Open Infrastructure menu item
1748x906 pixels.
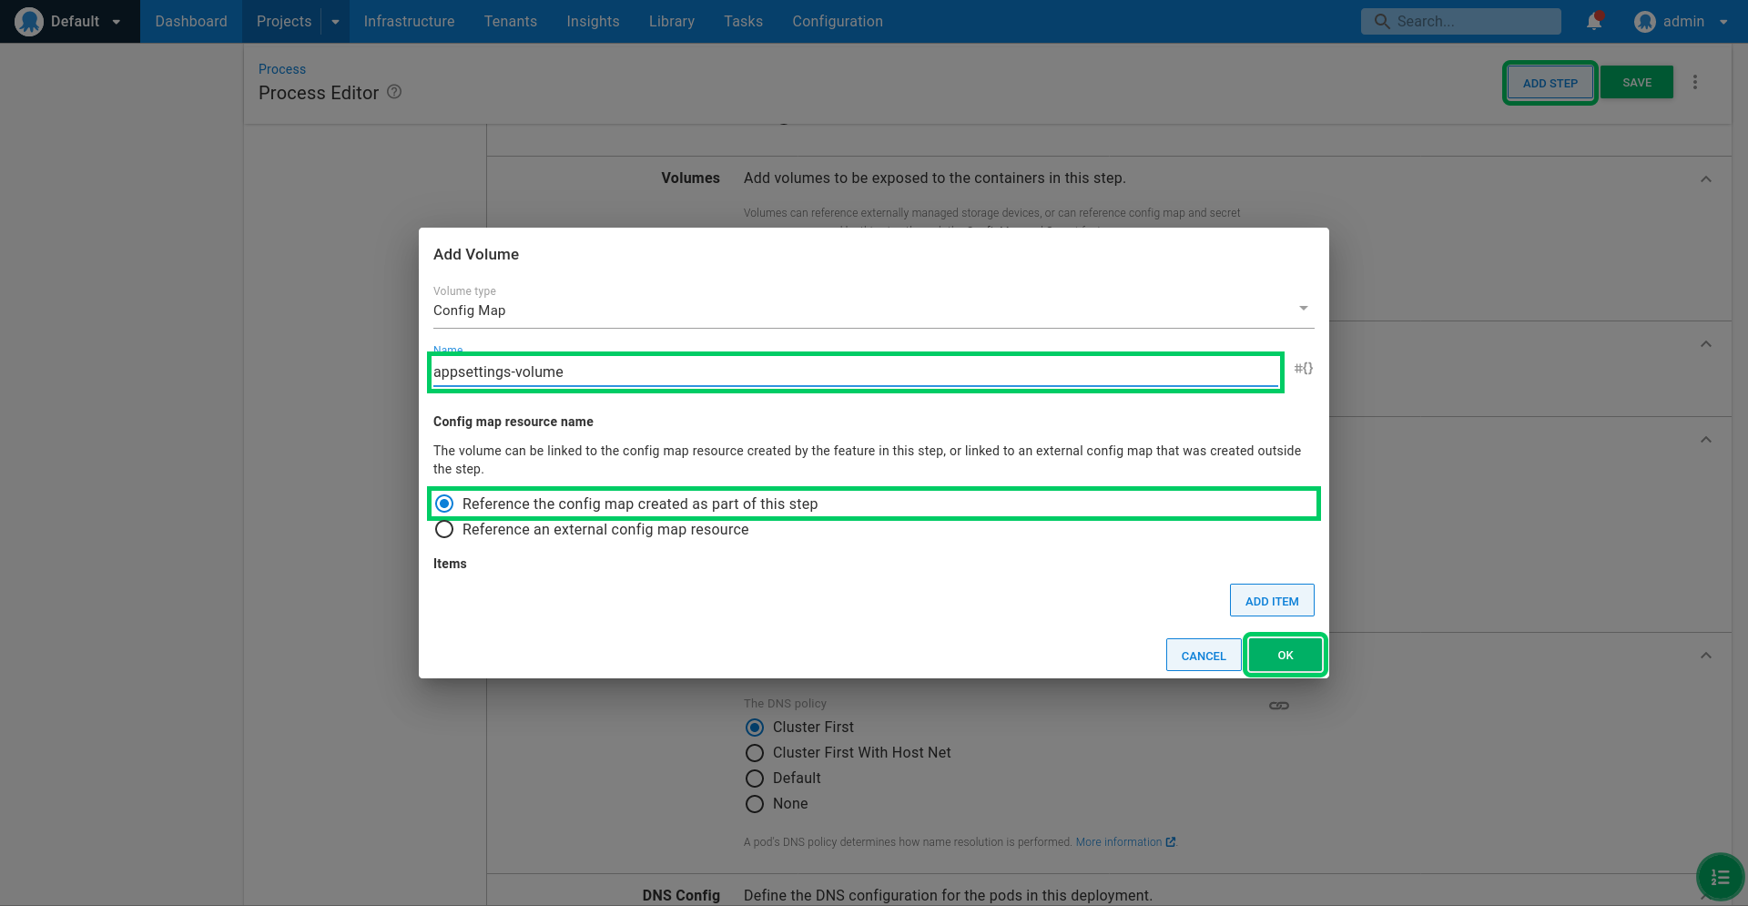(409, 21)
